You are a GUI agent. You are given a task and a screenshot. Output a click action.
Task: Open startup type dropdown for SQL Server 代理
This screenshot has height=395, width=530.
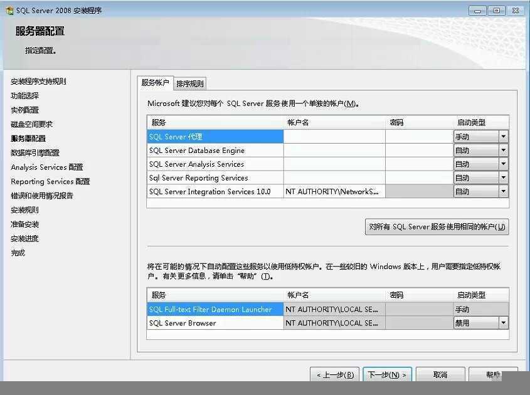[x=503, y=137]
